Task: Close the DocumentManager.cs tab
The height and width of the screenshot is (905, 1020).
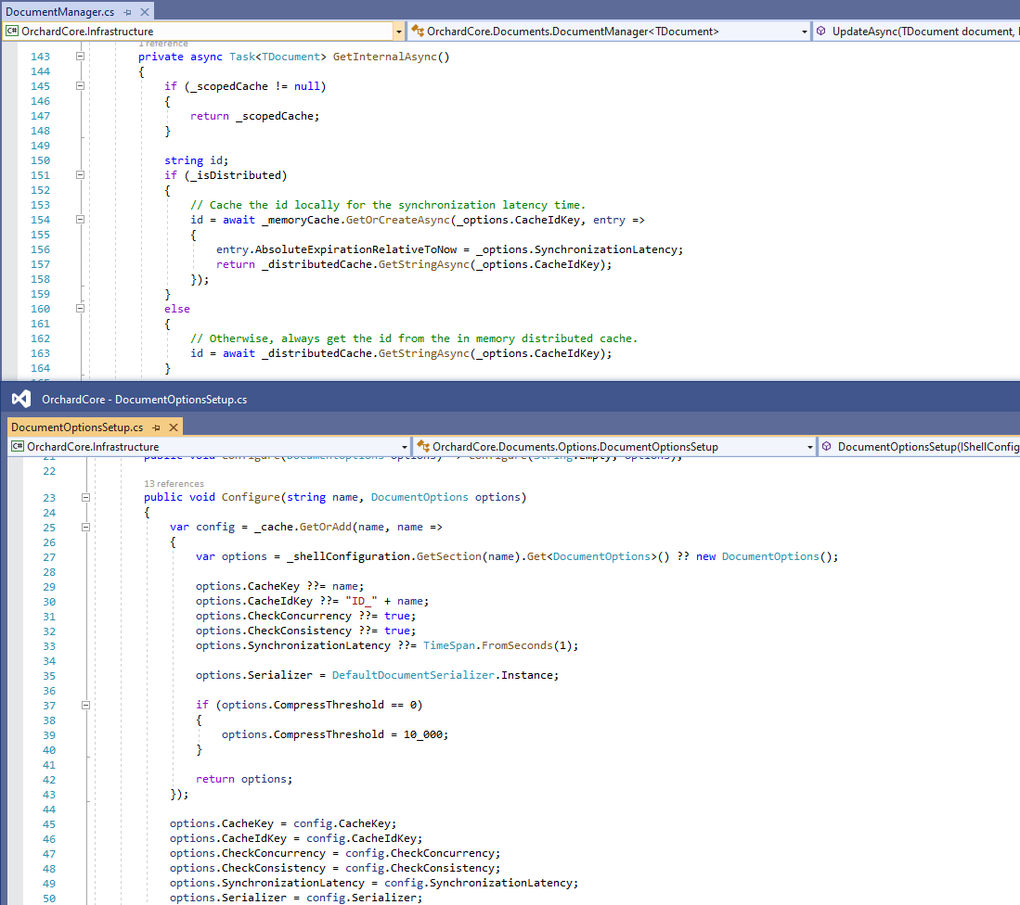Action: [145, 12]
